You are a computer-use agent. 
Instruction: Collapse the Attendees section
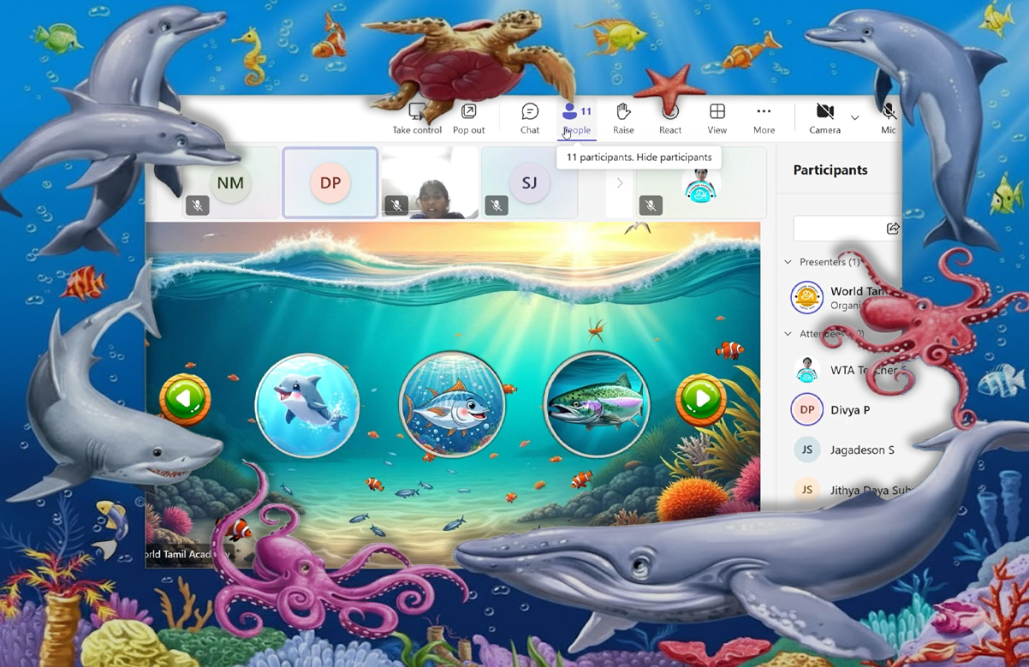click(788, 334)
